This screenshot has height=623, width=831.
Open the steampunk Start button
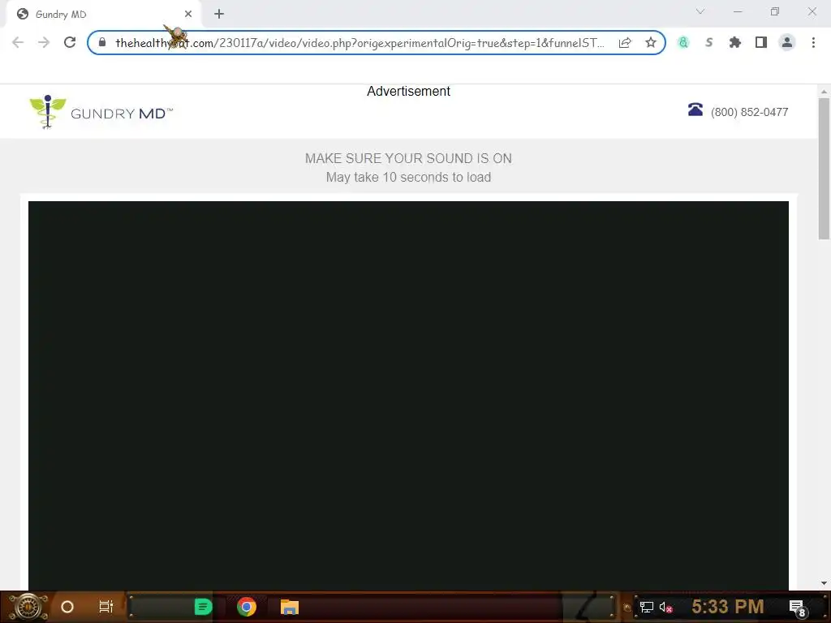pos(28,607)
